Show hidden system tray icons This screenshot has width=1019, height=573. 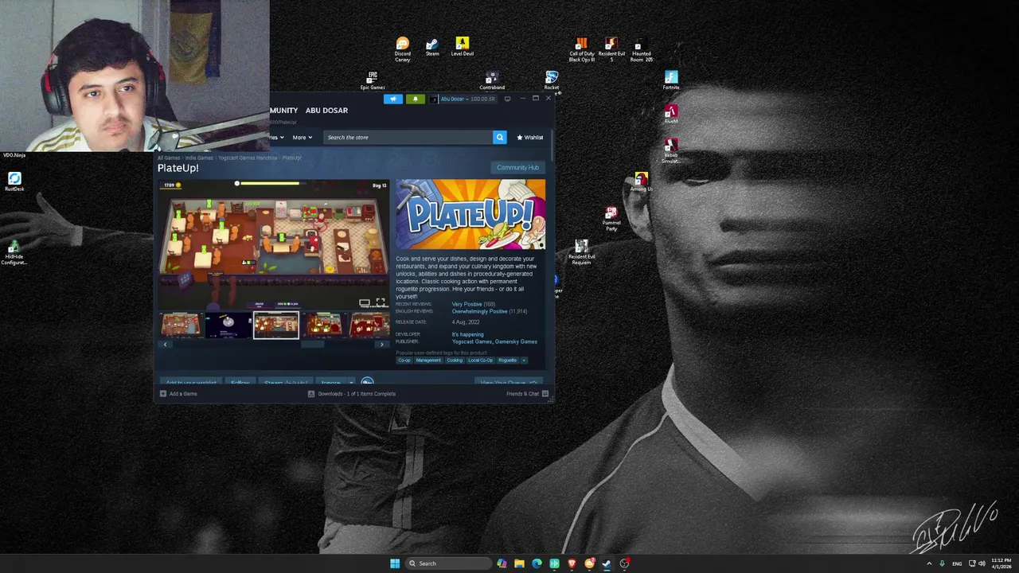(928, 563)
